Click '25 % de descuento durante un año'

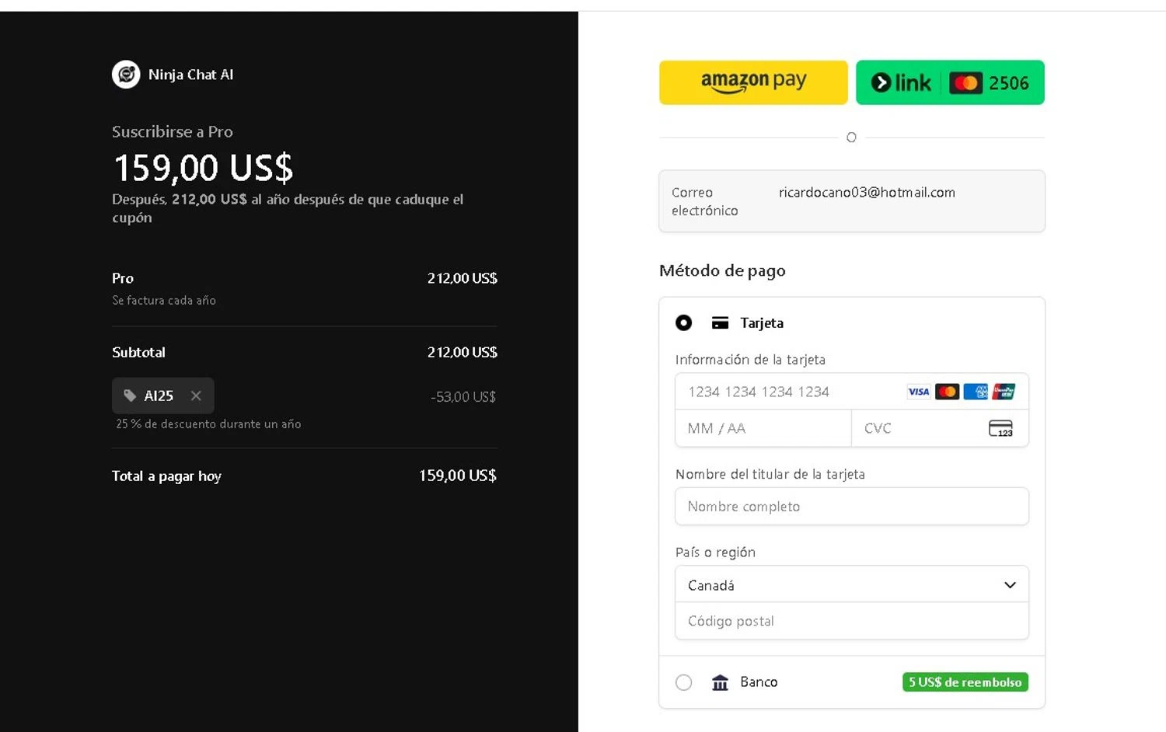coord(208,424)
